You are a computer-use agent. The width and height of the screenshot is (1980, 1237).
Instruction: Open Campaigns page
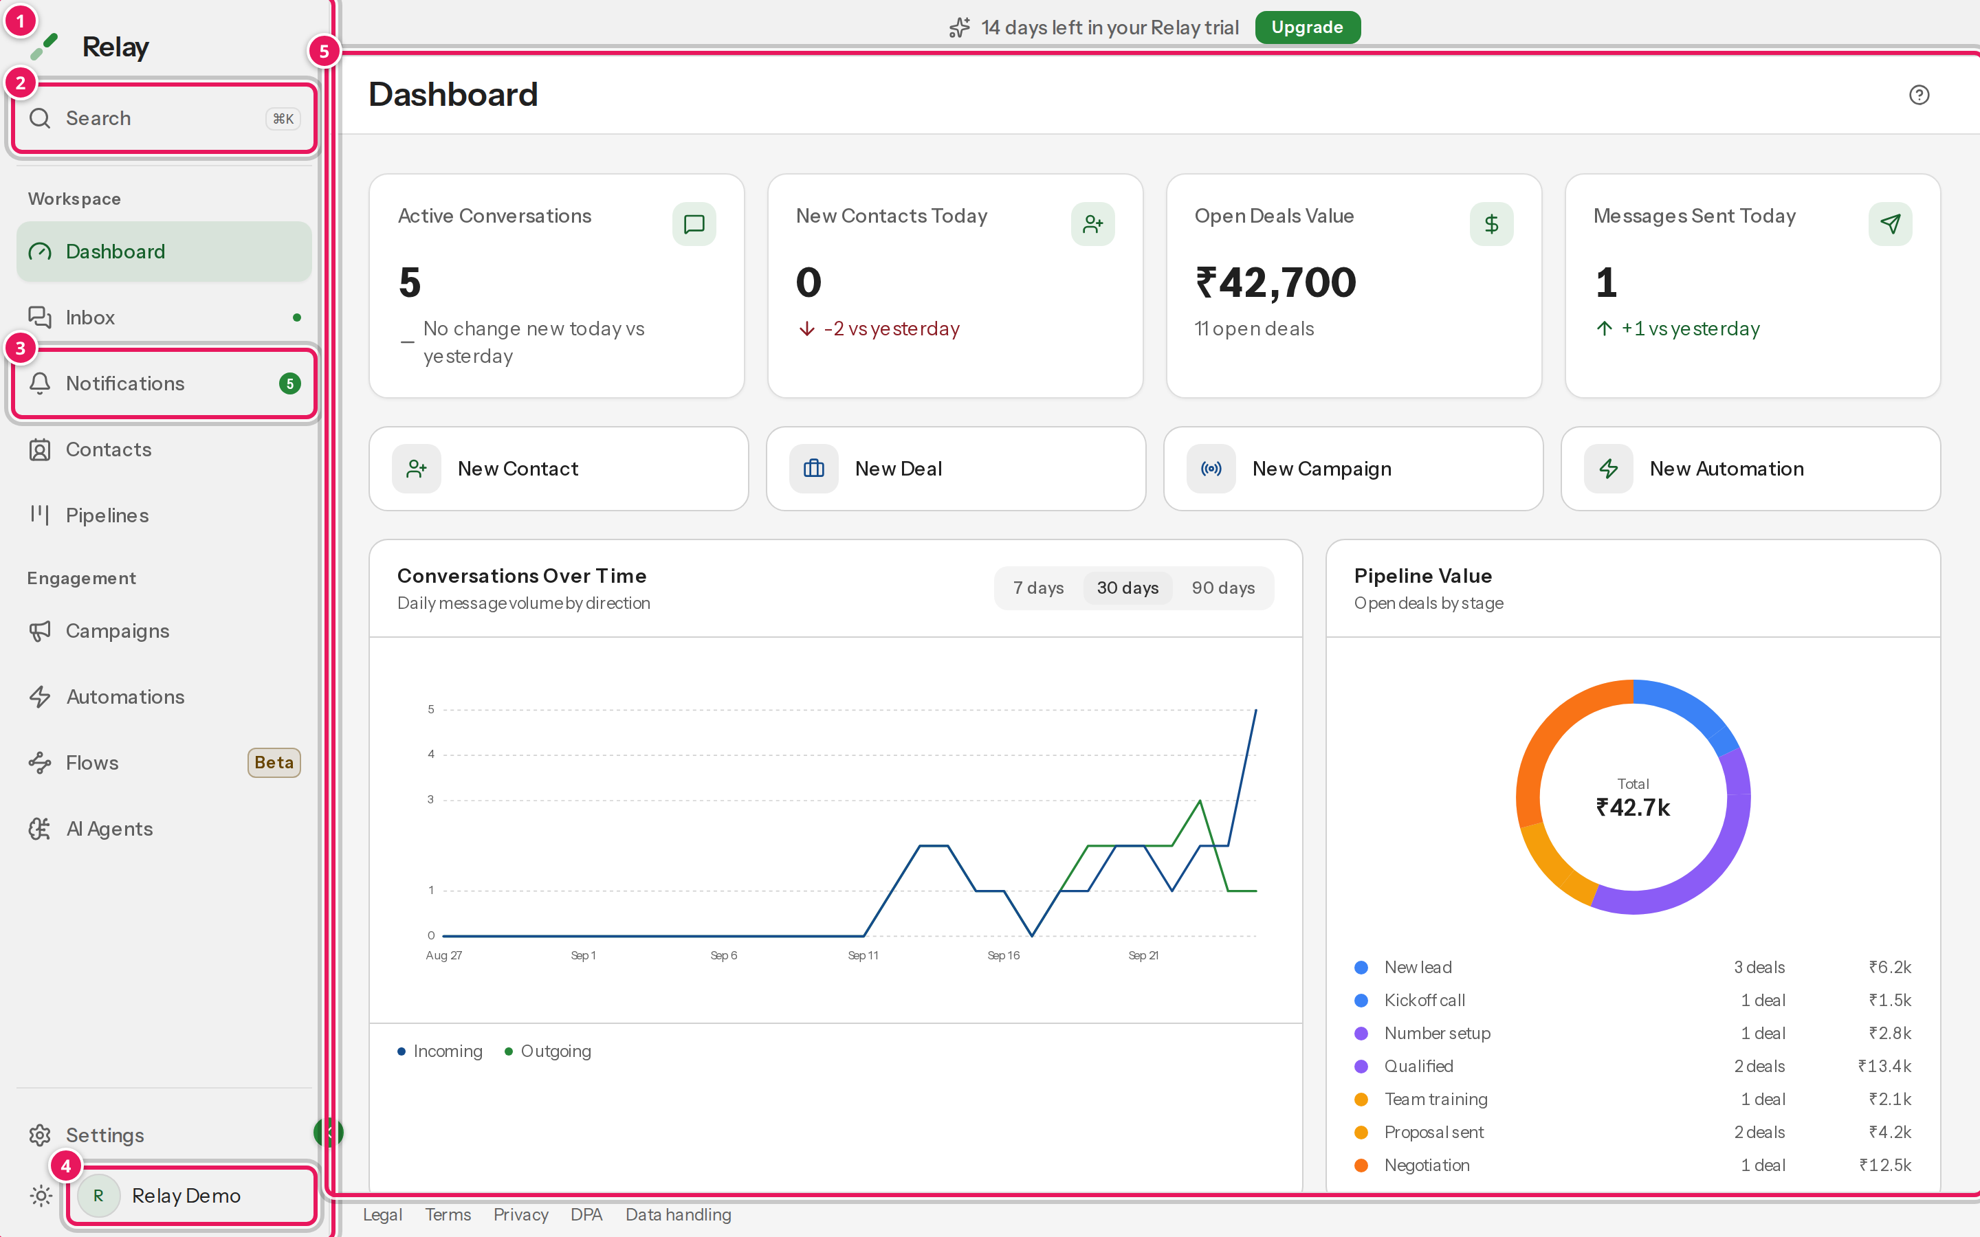pos(164,631)
